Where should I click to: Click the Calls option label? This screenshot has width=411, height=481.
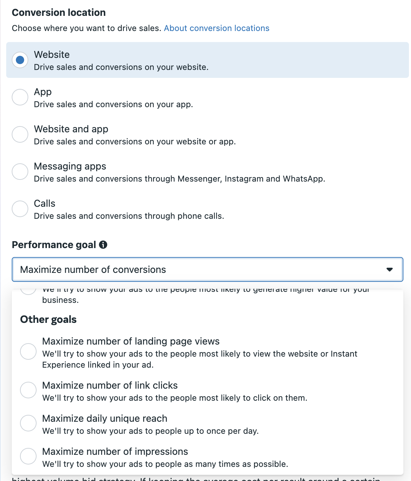click(44, 203)
